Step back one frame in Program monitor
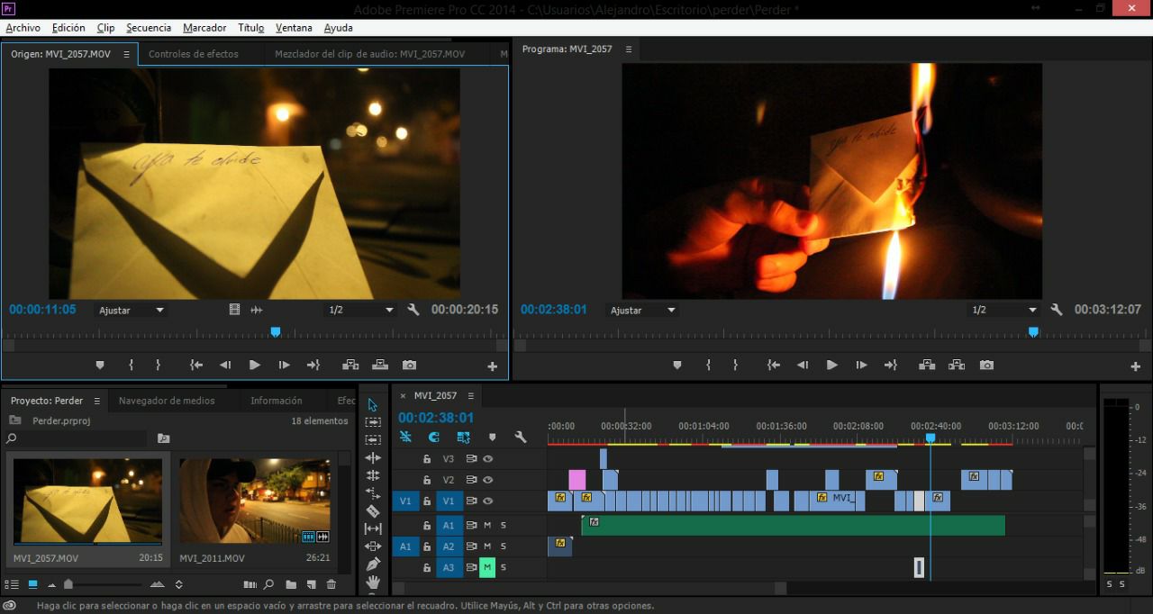The width and height of the screenshot is (1153, 614). coord(803,365)
